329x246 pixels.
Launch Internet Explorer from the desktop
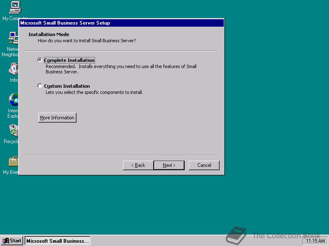point(13,100)
